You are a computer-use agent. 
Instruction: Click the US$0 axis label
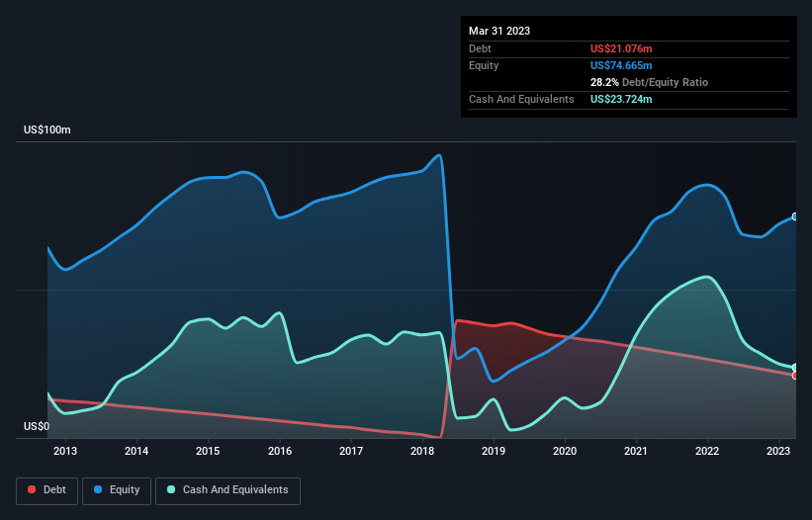click(37, 426)
